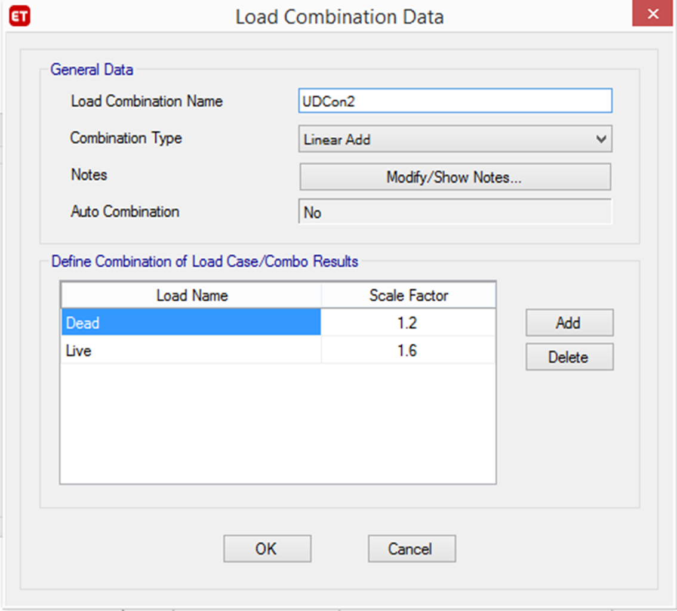Click the Auto Combination field showing No

(454, 212)
